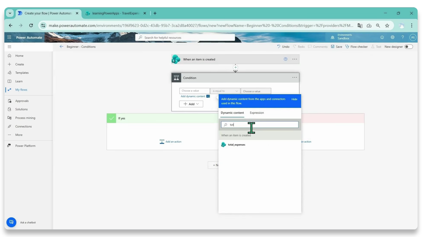The image size is (422, 237).
Task: Click Add an action under If yes
Action: click(x=171, y=142)
